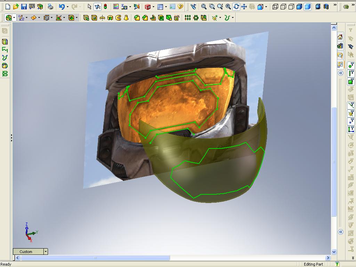Activate the Pan view tool
Viewport: 356px width, 267px height.
(x=244, y=7)
